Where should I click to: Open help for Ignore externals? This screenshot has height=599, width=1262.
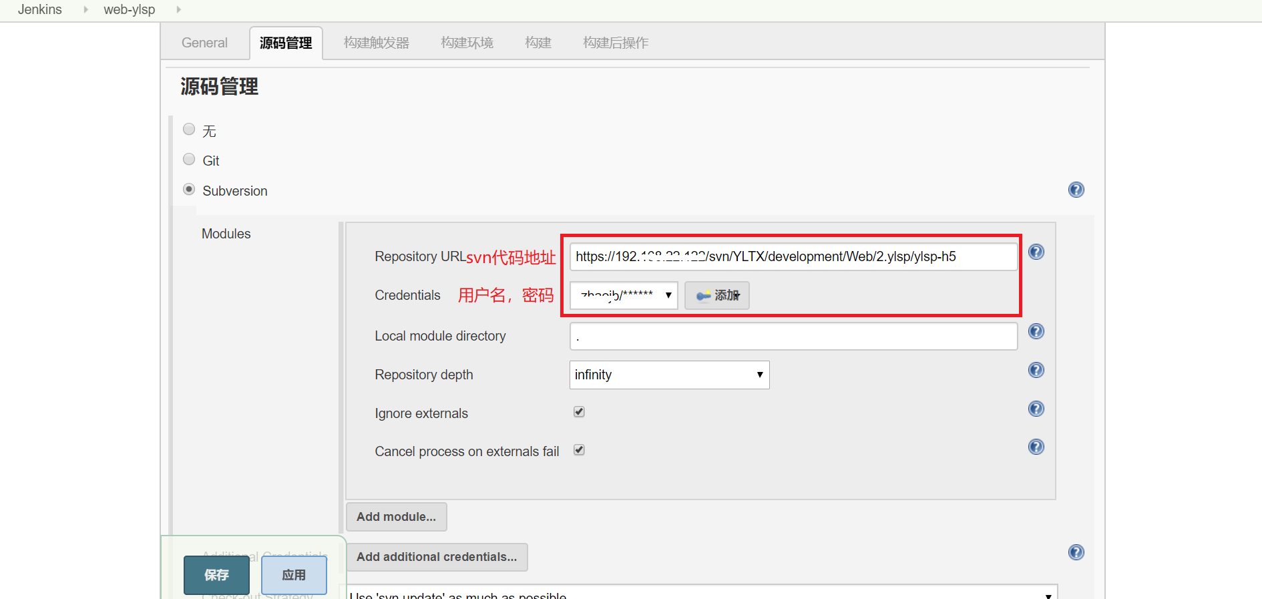(x=1036, y=409)
